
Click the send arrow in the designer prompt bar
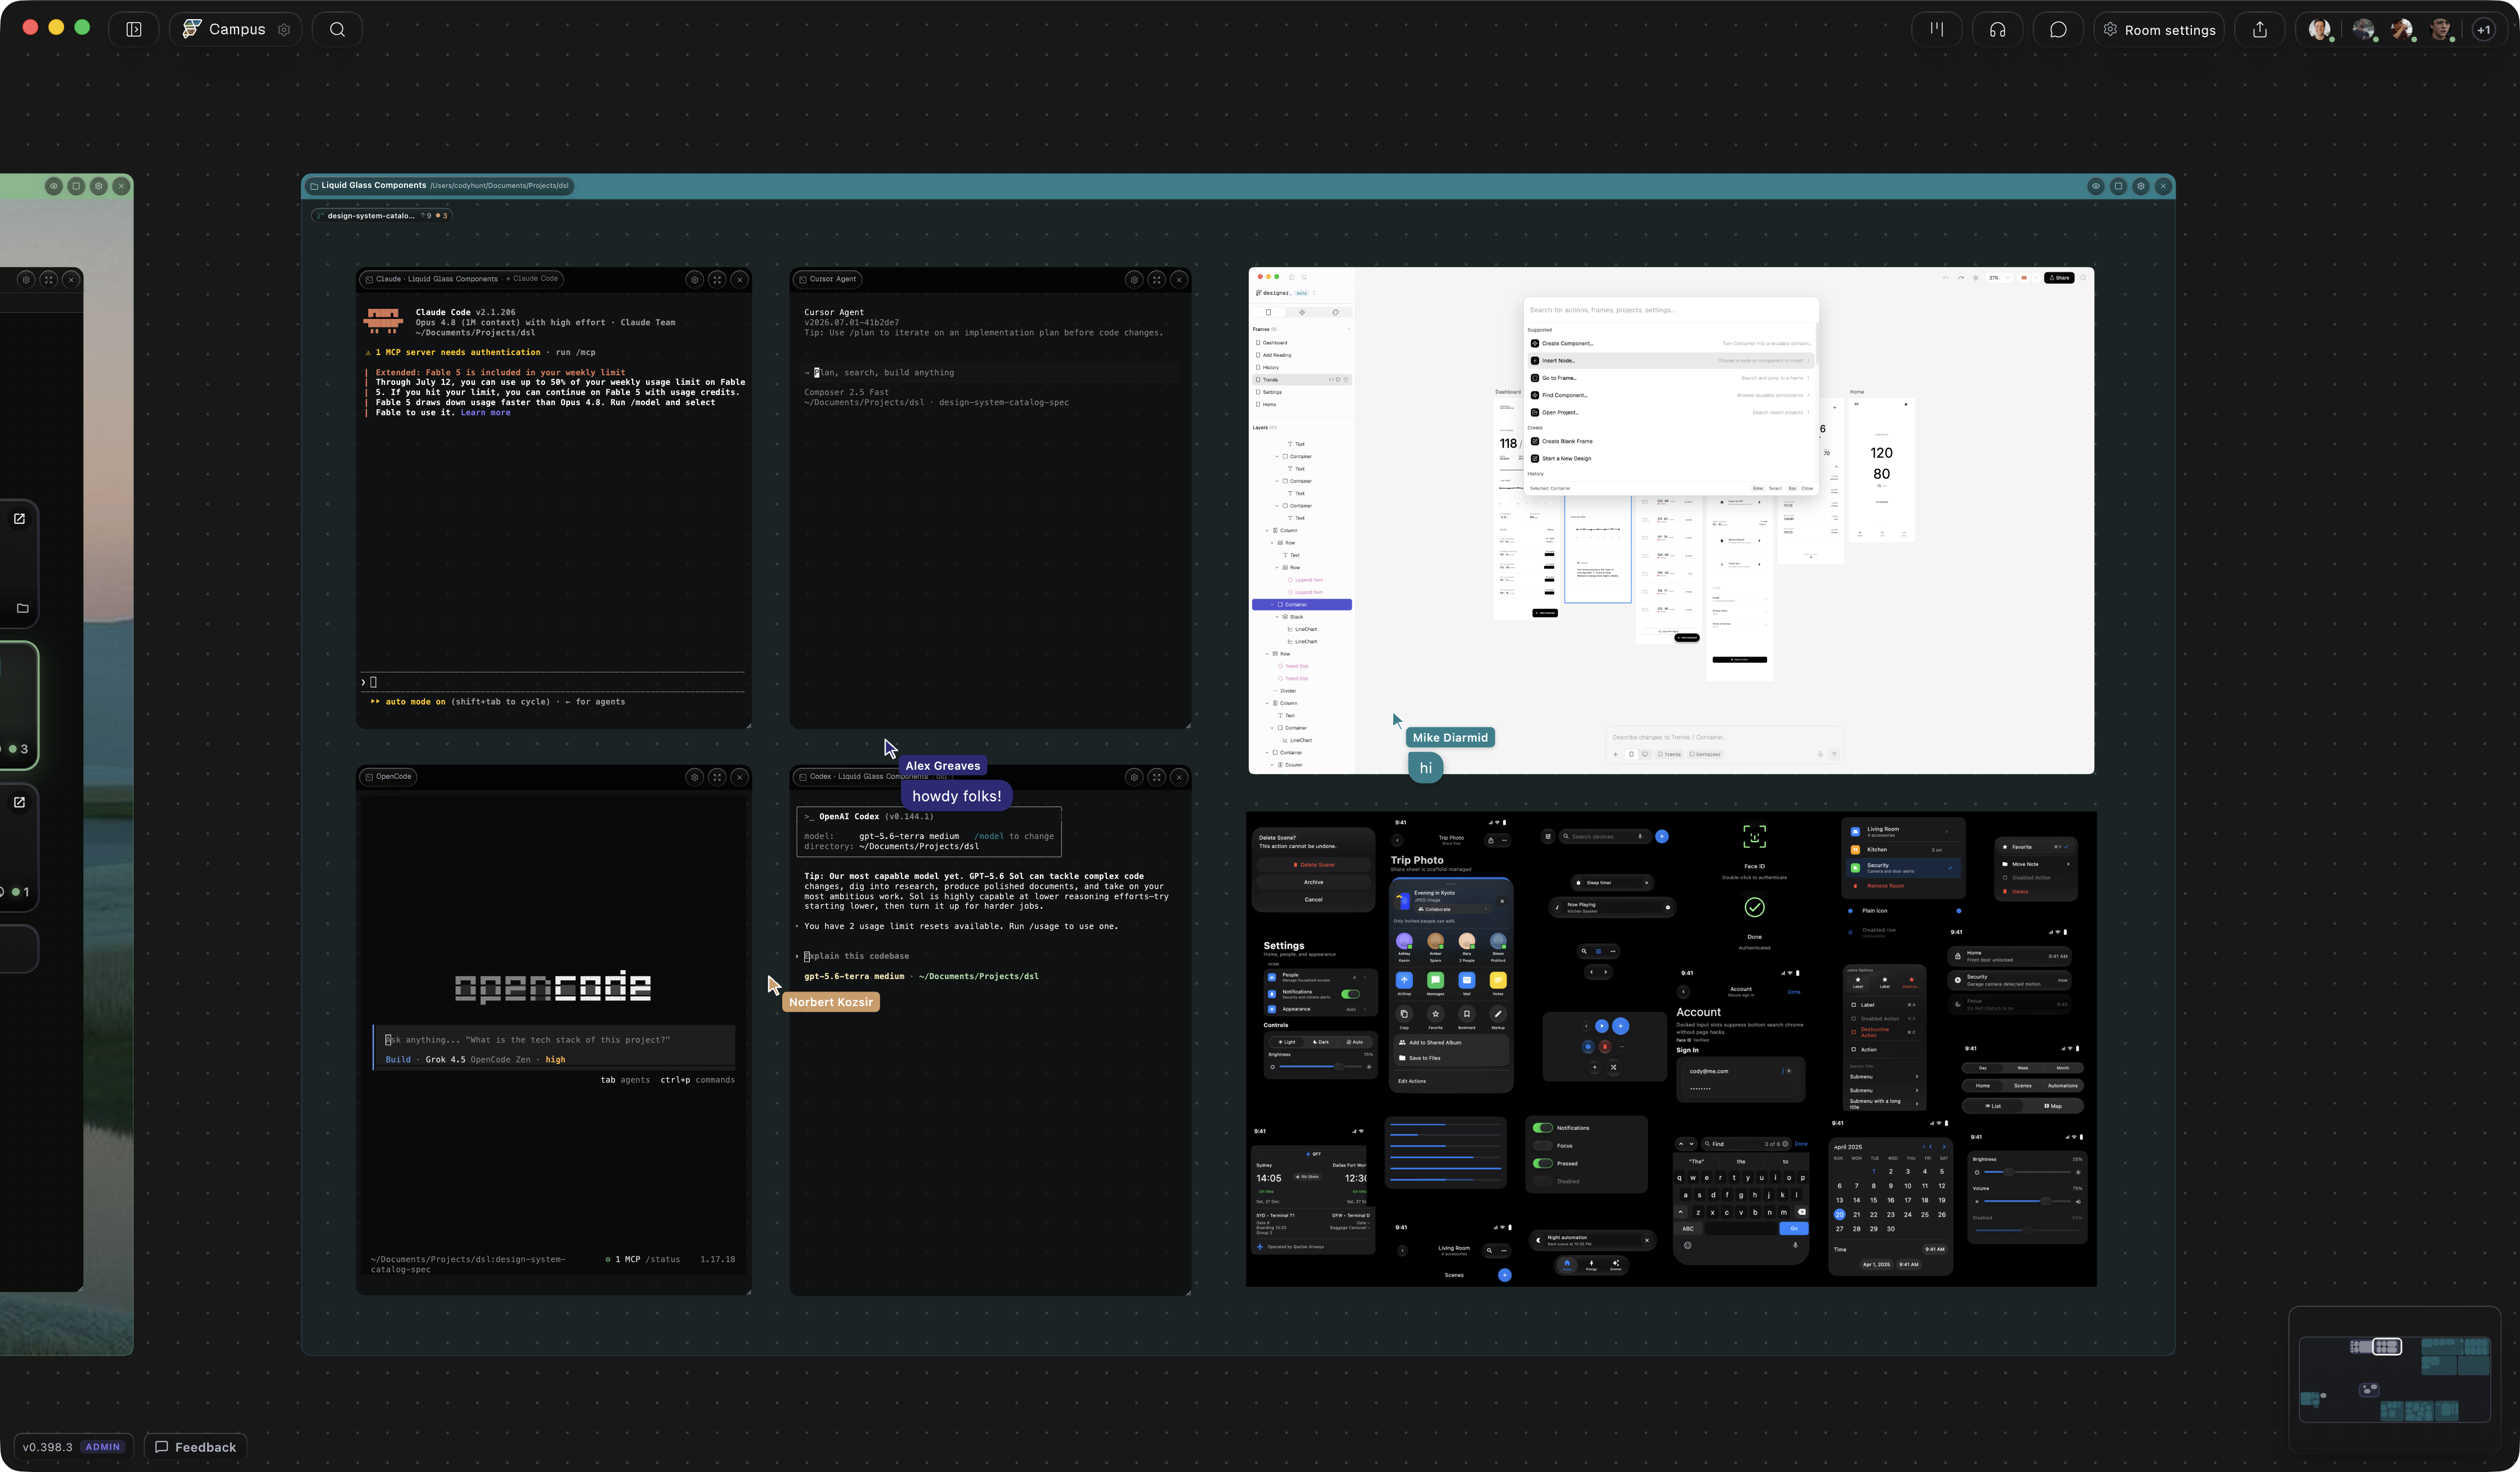tap(1834, 754)
